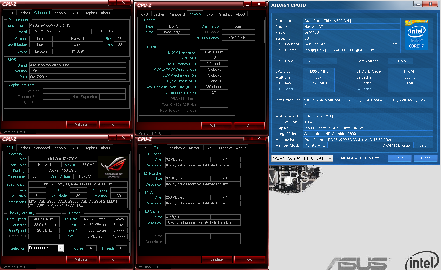Screen dimensions: 441x270
Task: Click the FSB:DRAM ratio 1:8 field
Action: click(214, 58)
